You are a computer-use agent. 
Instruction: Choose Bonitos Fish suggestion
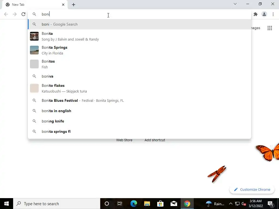point(139,64)
